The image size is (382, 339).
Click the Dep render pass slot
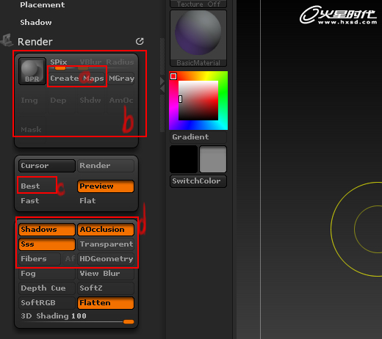pos(61,101)
